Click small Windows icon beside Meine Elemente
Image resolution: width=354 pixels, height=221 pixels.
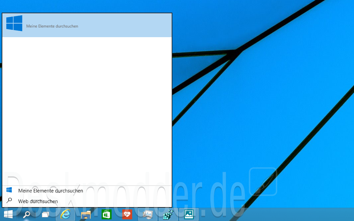(9, 190)
